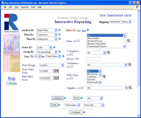
Task: Click the Supplier filter magnifier icon
Action: [130, 87]
